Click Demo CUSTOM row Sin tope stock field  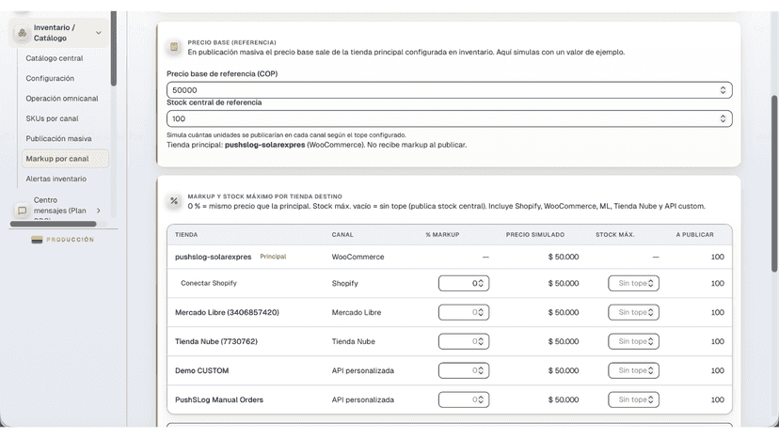coord(633,370)
